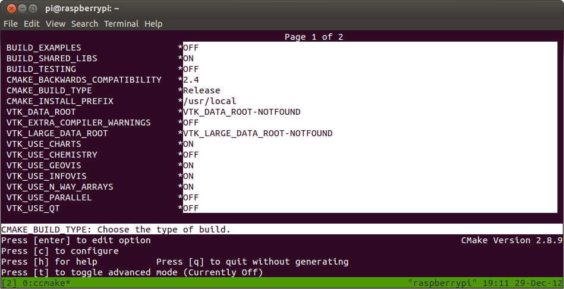Select the CMAKE_BUILD_TYPE option name

click(x=49, y=91)
